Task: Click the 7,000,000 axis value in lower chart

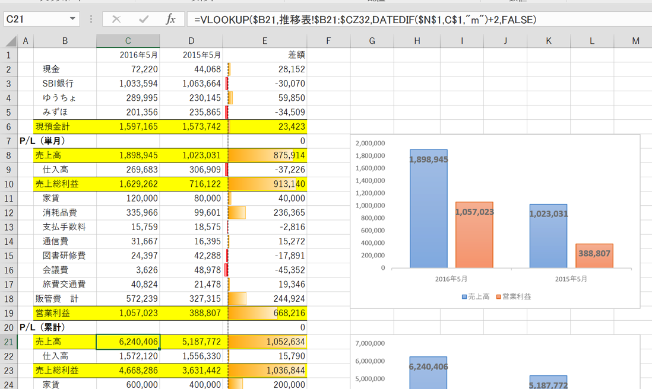Action: [370, 343]
